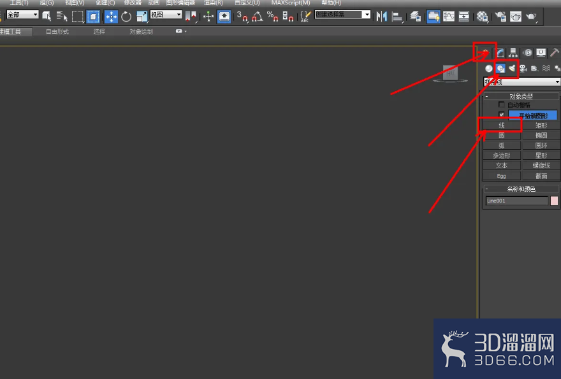This screenshot has width=561, height=379.
Task: Enable the 自动栅格 checkbox
Action: pos(501,104)
